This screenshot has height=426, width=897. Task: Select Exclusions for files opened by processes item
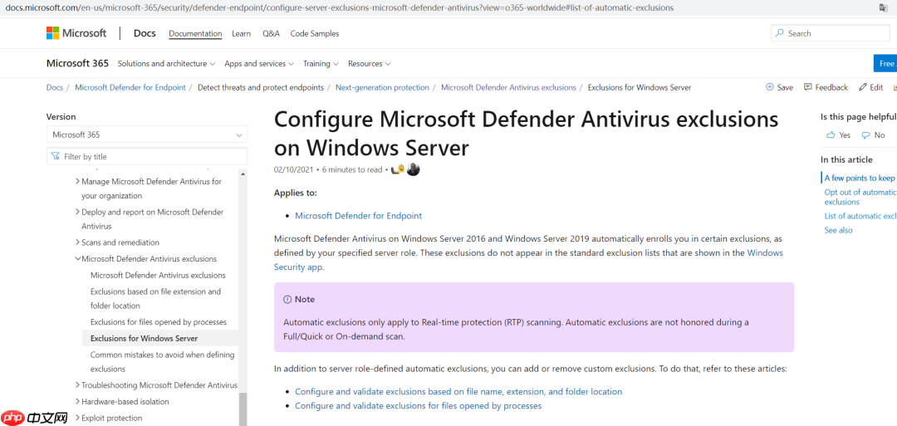click(x=159, y=322)
